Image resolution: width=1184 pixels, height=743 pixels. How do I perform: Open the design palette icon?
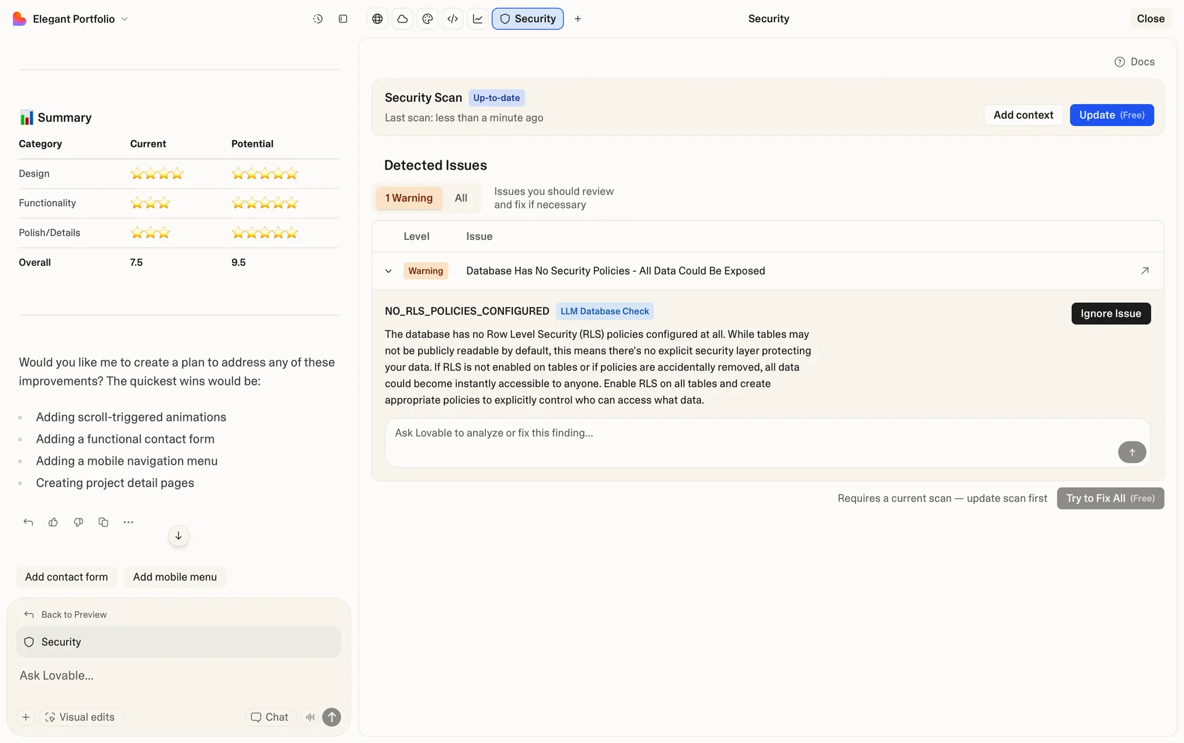coord(427,19)
